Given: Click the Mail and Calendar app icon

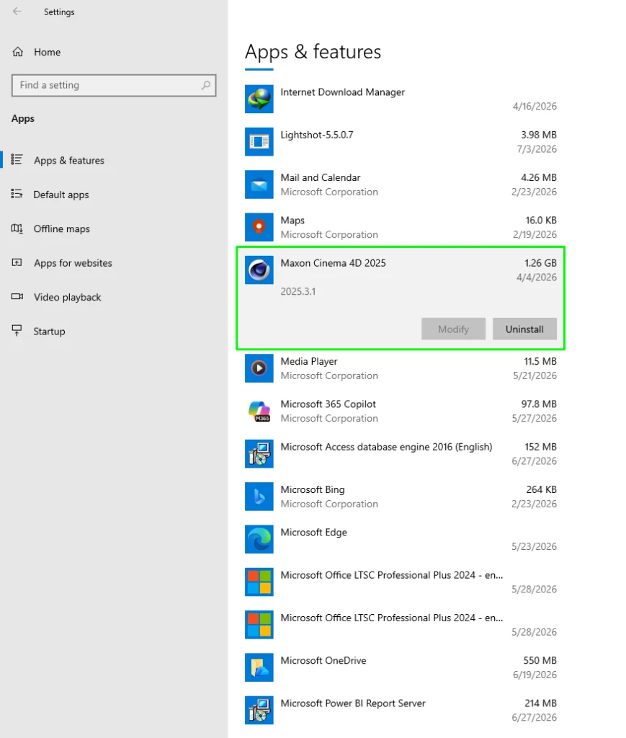Looking at the screenshot, I should (259, 184).
